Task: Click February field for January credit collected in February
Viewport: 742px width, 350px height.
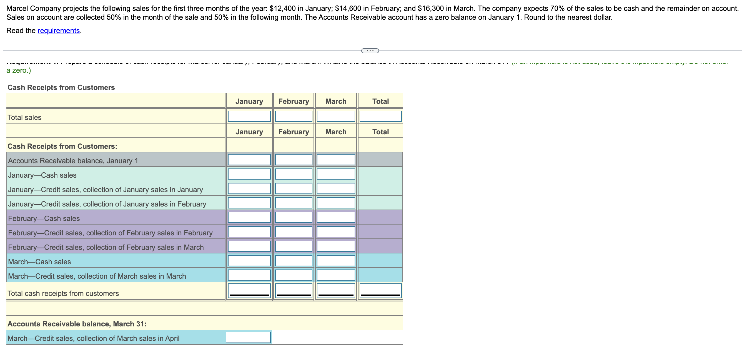Action: pyautogui.click(x=294, y=203)
